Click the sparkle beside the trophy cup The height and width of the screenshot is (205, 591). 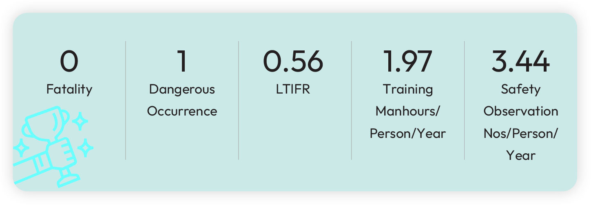[x=80, y=121]
